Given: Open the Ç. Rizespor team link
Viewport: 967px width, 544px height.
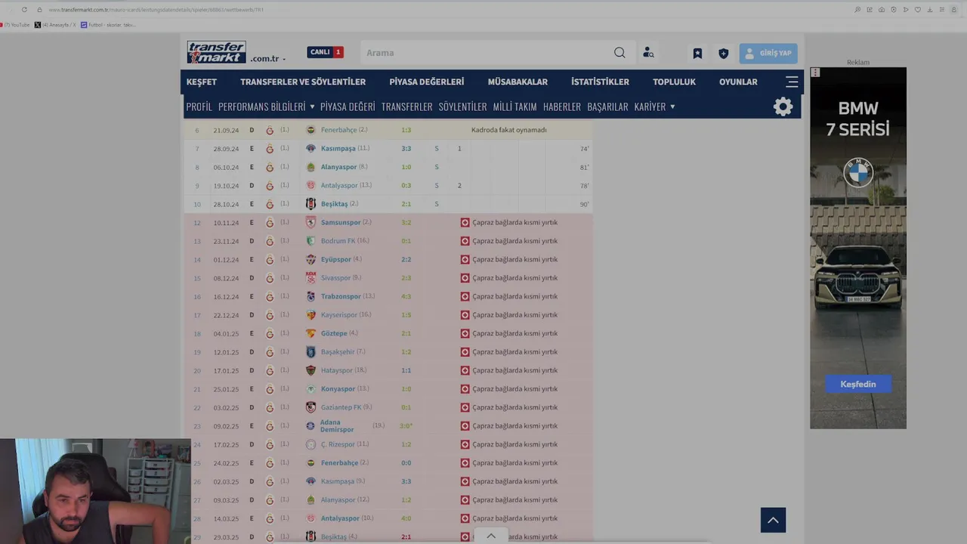Looking at the screenshot, I should click(338, 445).
